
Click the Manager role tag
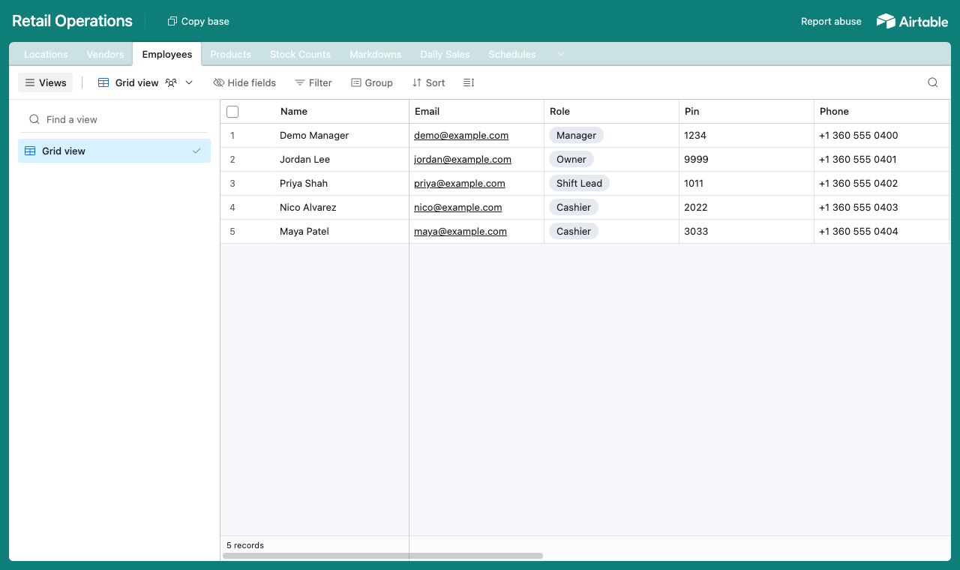pos(576,136)
